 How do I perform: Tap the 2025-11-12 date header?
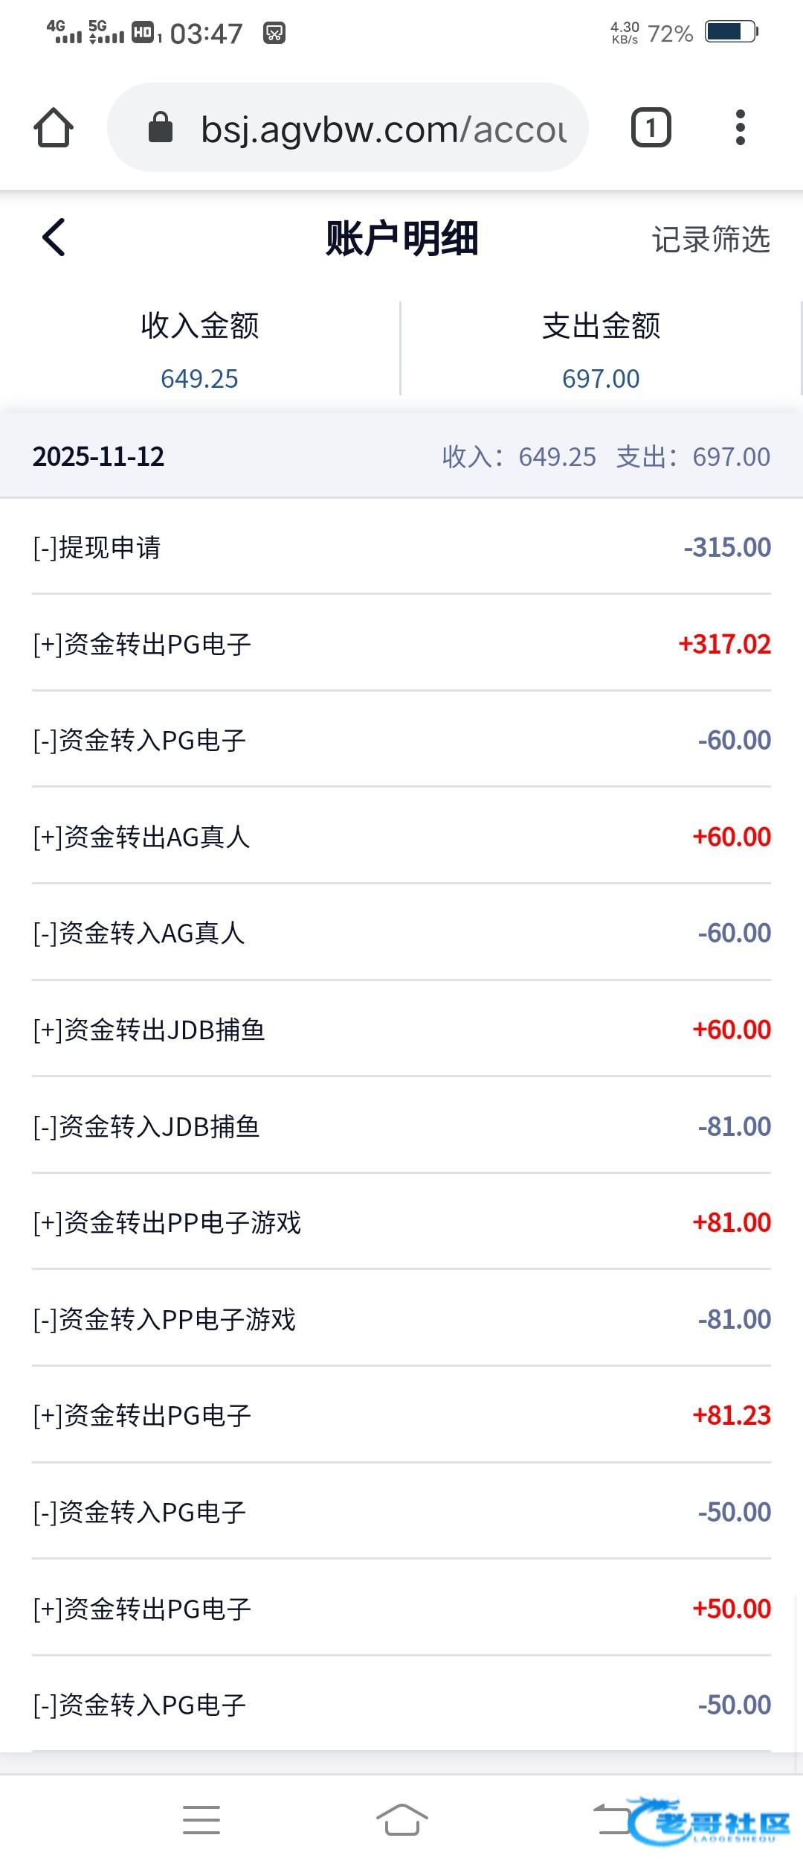(x=99, y=456)
